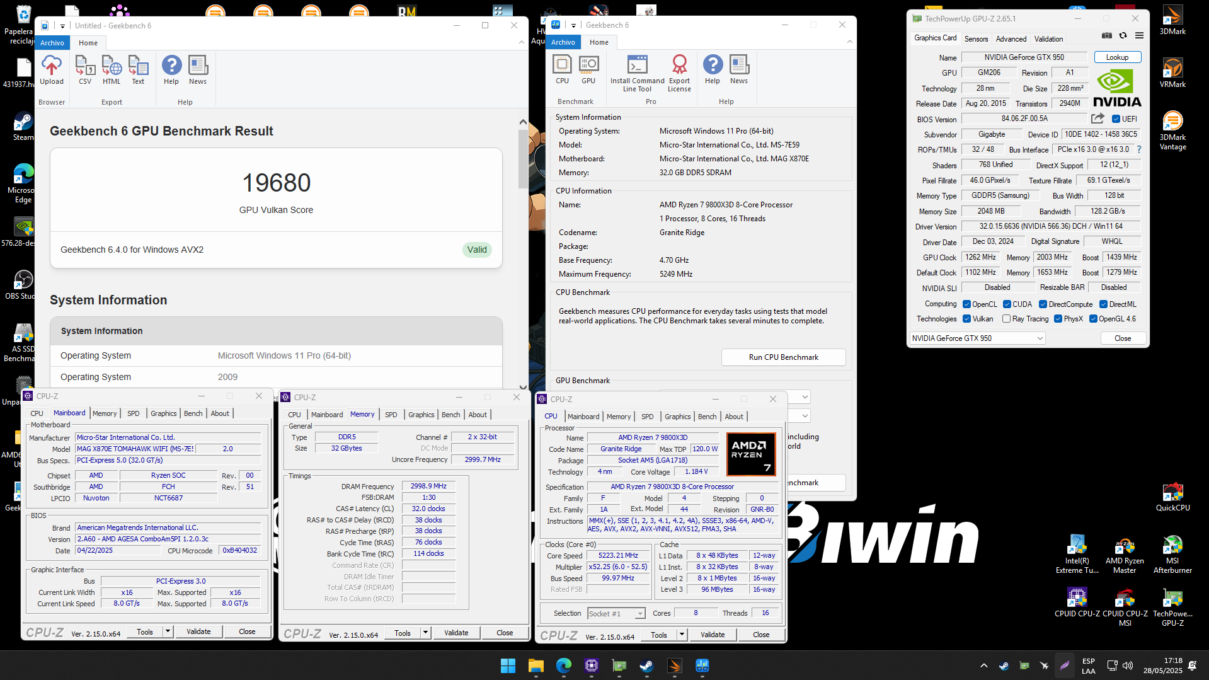Click Close button in GPU-Z
The height and width of the screenshot is (680, 1209).
coord(1122,338)
